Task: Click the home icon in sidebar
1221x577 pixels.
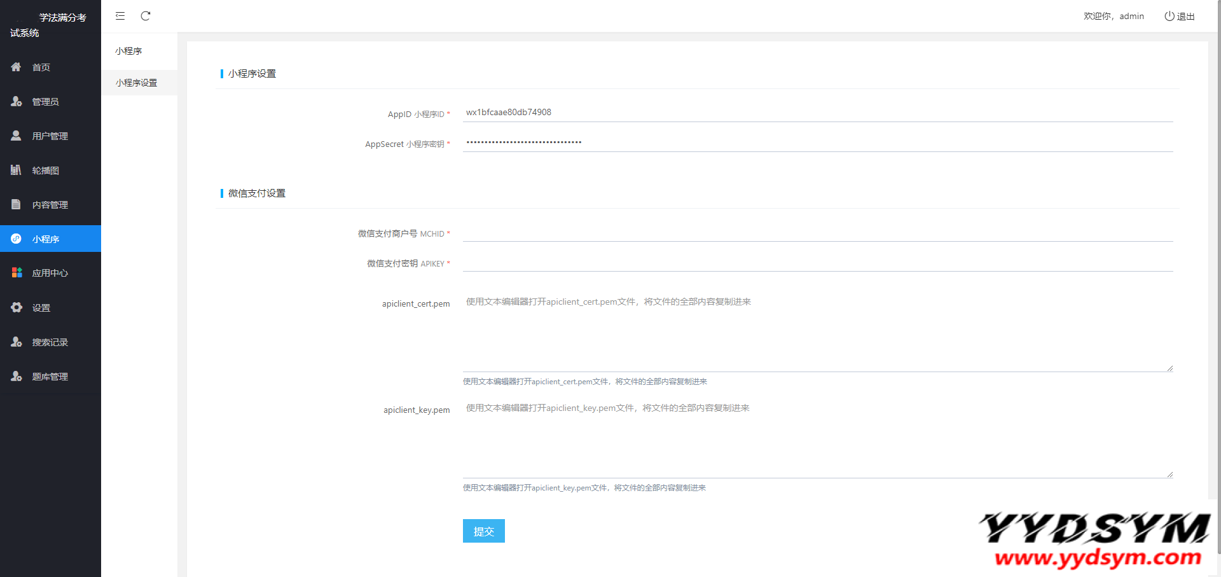Action: (x=16, y=67)
